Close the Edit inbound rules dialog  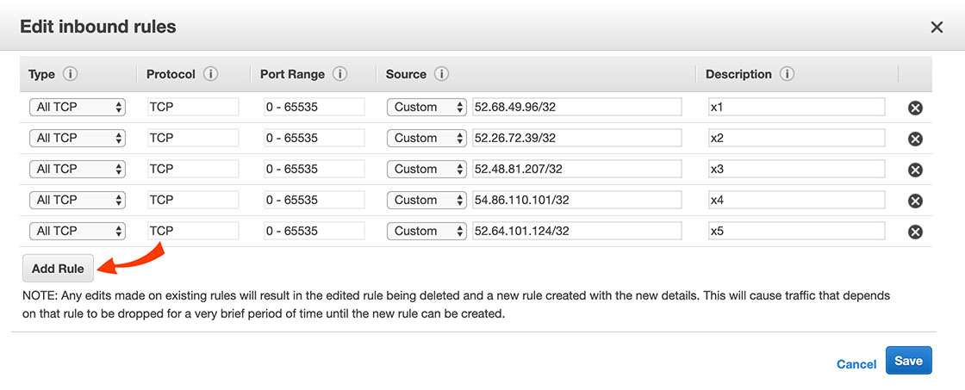(937, 27)
